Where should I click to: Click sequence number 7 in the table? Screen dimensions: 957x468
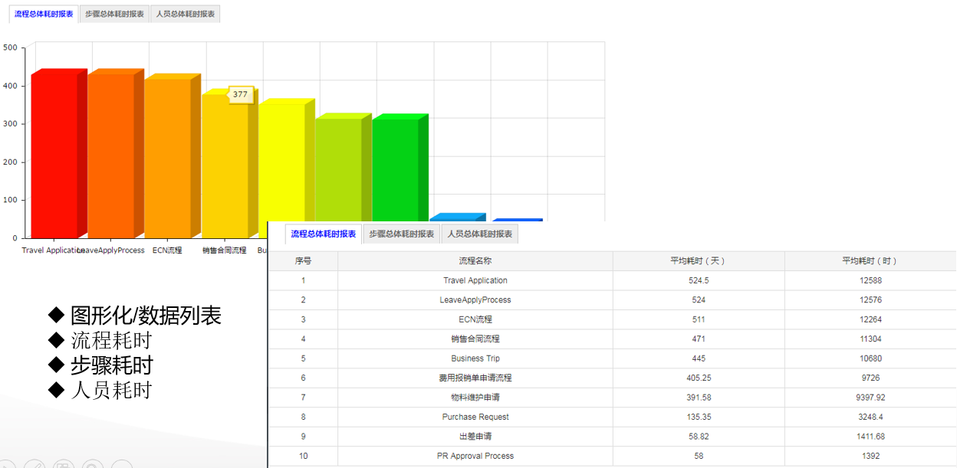click(x=303, y=398)
